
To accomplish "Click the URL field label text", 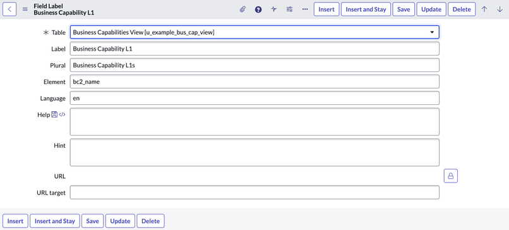I will pyautogui.click(x=60, y=176).
